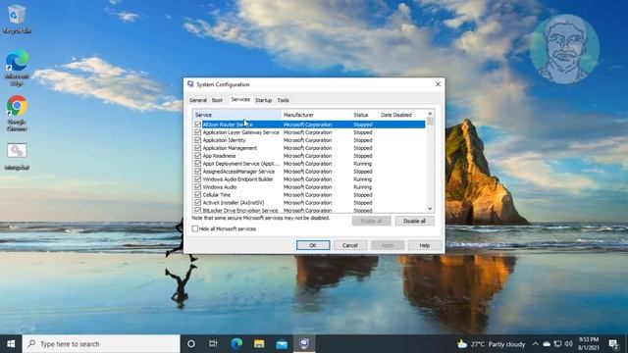Click the services list scroll up arrow
This screenshot has width=628, height=353.
[430, 114]
